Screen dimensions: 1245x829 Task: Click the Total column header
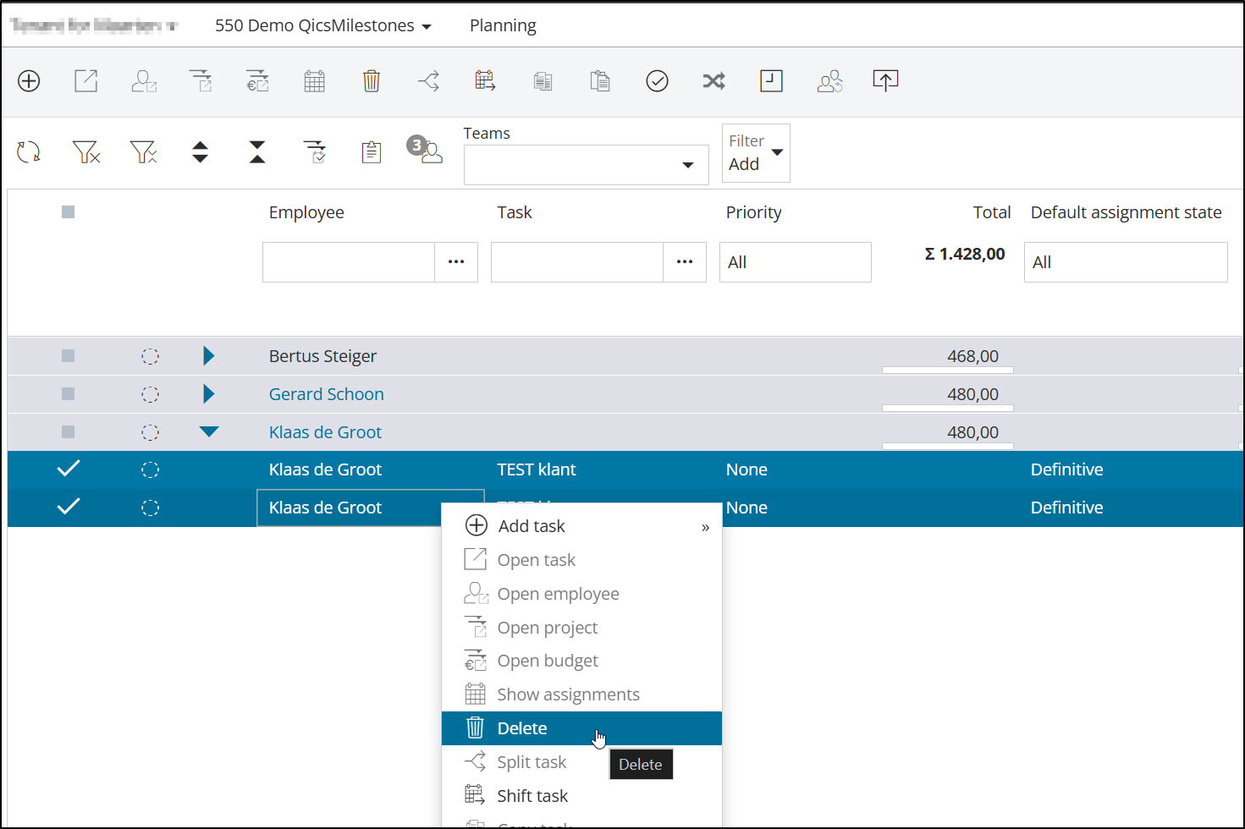coord(992,212)
